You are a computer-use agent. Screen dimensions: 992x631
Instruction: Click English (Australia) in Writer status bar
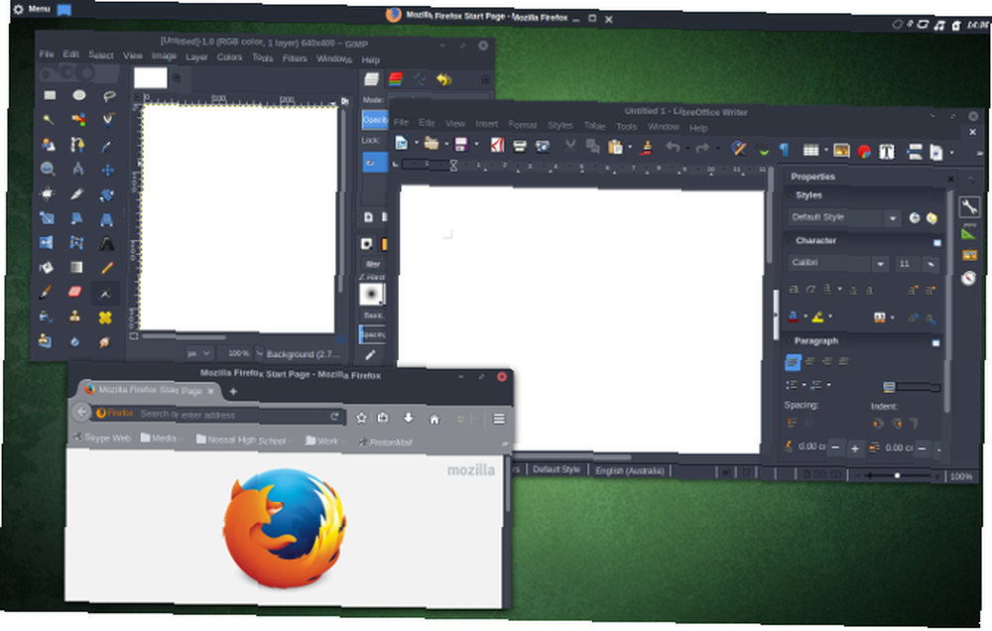pos(630,470)
